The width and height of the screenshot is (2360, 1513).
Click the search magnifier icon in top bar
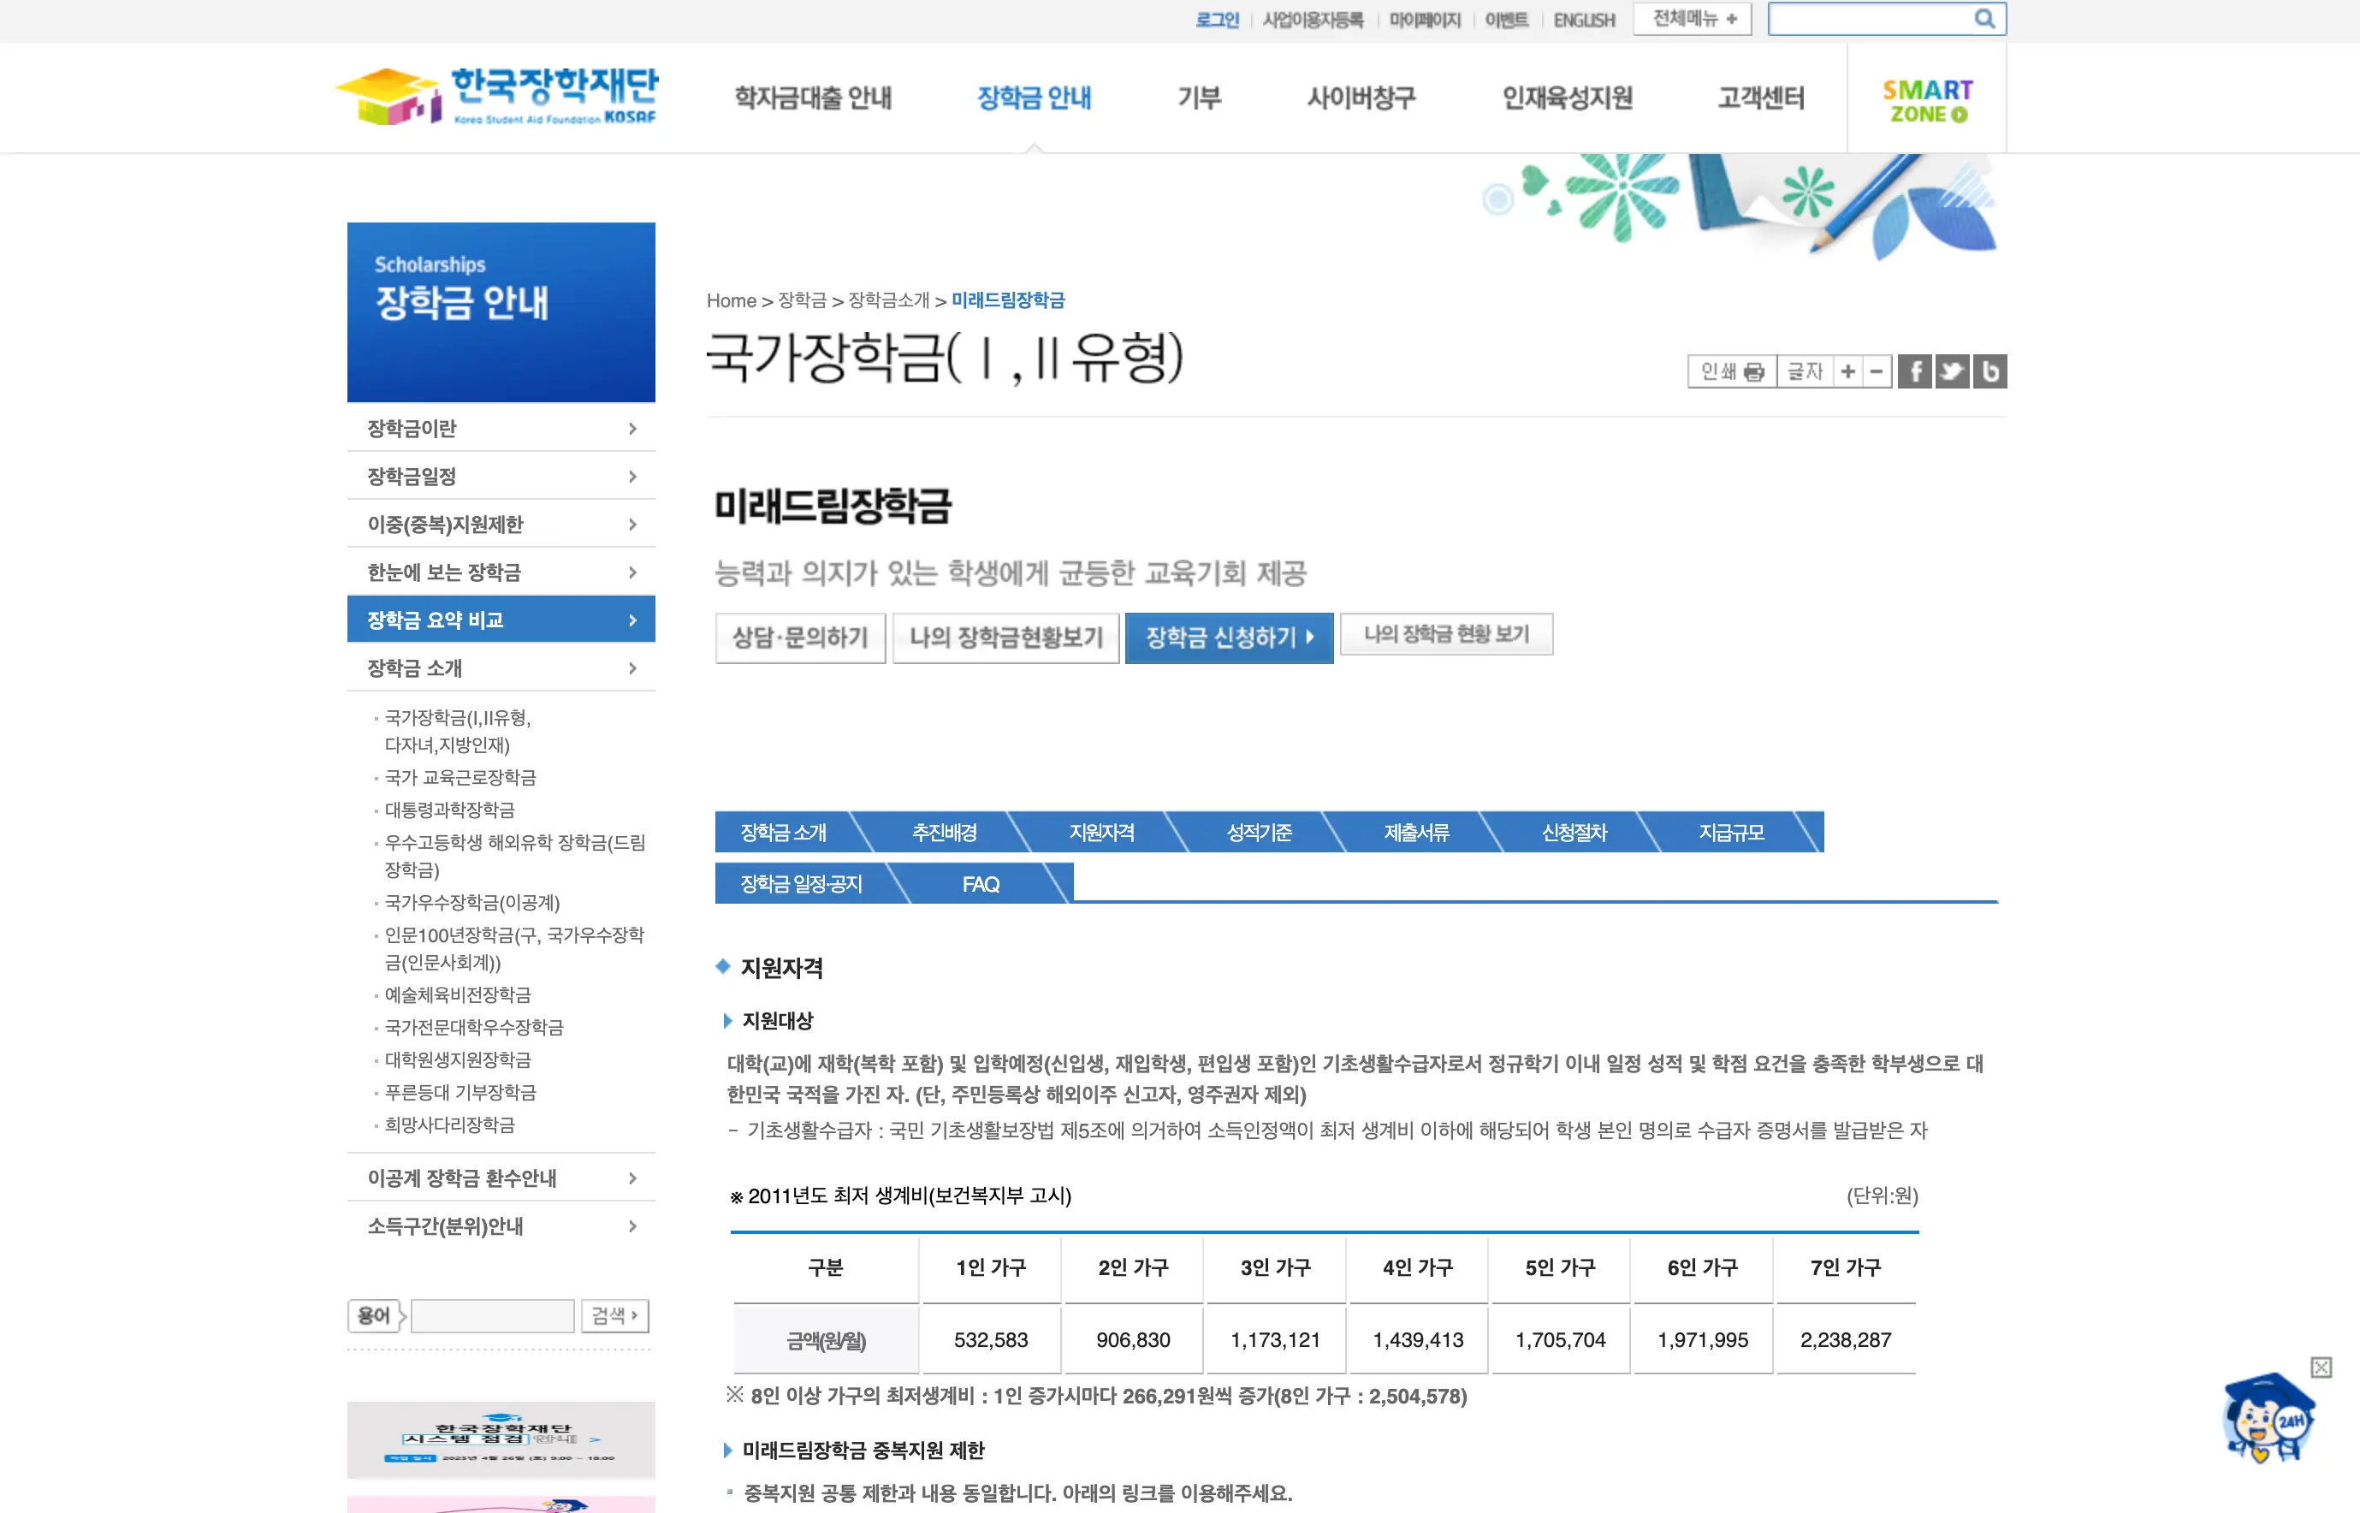(1983, 19)
